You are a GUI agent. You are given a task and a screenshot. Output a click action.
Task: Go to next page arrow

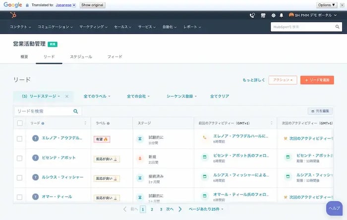pyautogui.click(x=180, y=209)
